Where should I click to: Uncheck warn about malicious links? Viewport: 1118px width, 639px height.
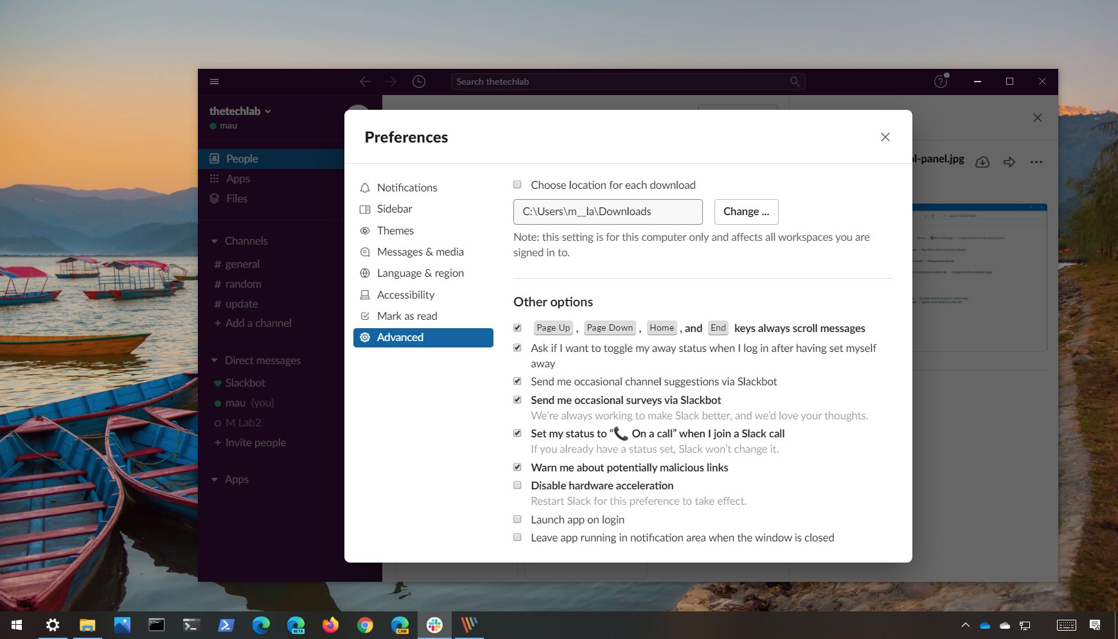tap(517, 467)
